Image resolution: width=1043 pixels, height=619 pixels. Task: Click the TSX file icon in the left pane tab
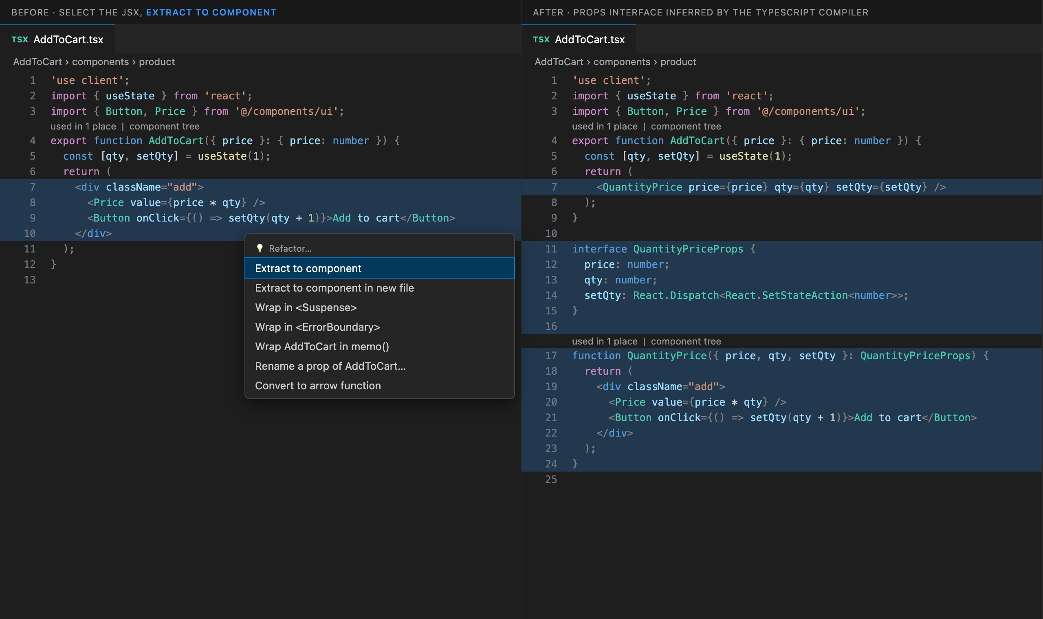point(20,39)
